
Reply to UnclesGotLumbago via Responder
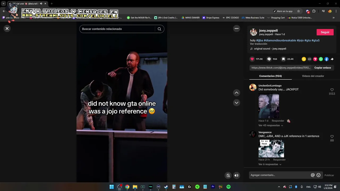pos(278,121)
